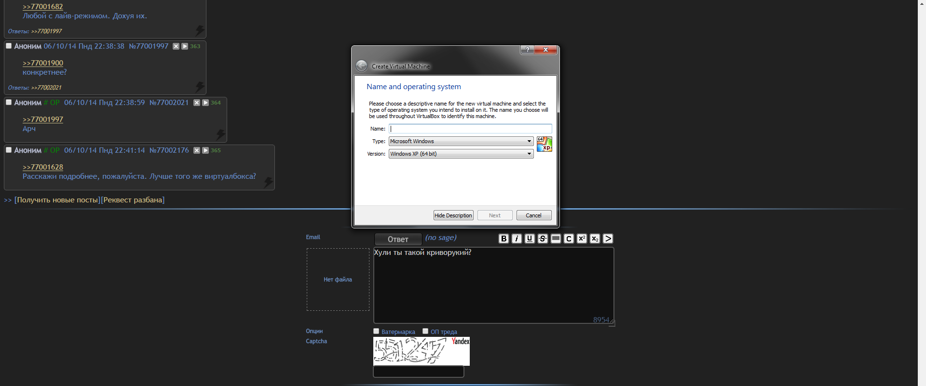Select checkbox of post №77001997
The height and width of the screenshot is (386, 926).
click(x=9, y=46)
